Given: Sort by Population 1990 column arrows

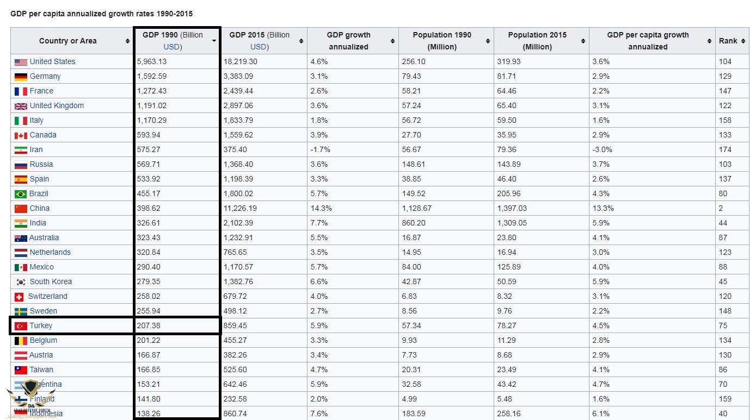Looking at the screenshot, I should pos(488,41).
